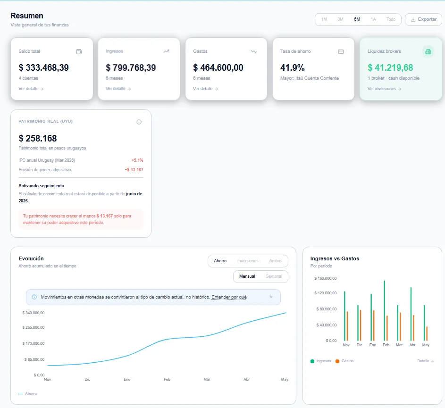The image size is (445, 408).
Task: Click the red purchasing power warning message
Action: click(81, 219)
